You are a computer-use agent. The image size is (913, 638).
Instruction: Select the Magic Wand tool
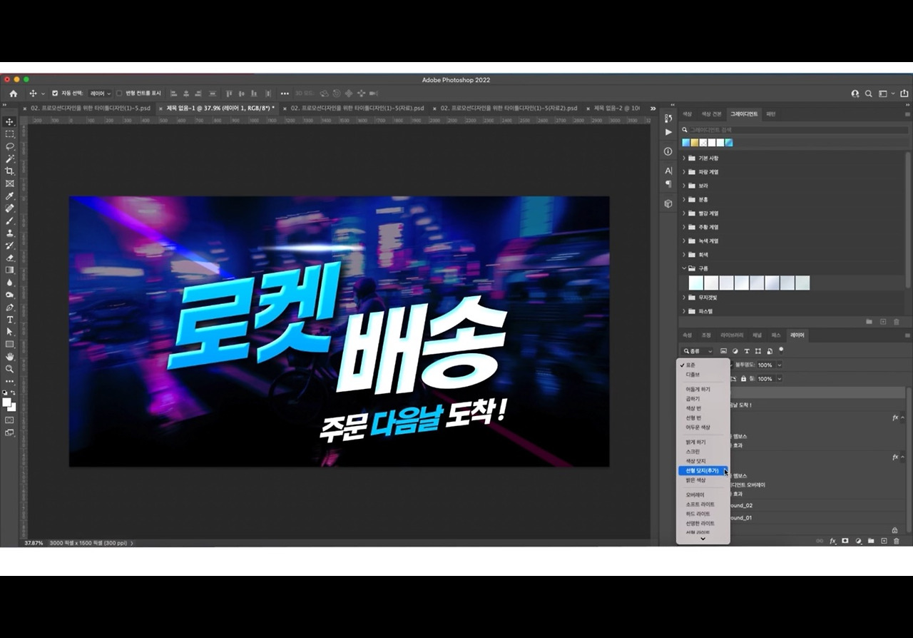click(x=10, y=158)
